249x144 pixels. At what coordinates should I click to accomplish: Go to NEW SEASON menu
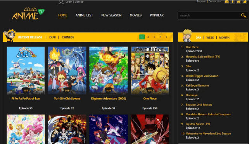coord(111,15)
